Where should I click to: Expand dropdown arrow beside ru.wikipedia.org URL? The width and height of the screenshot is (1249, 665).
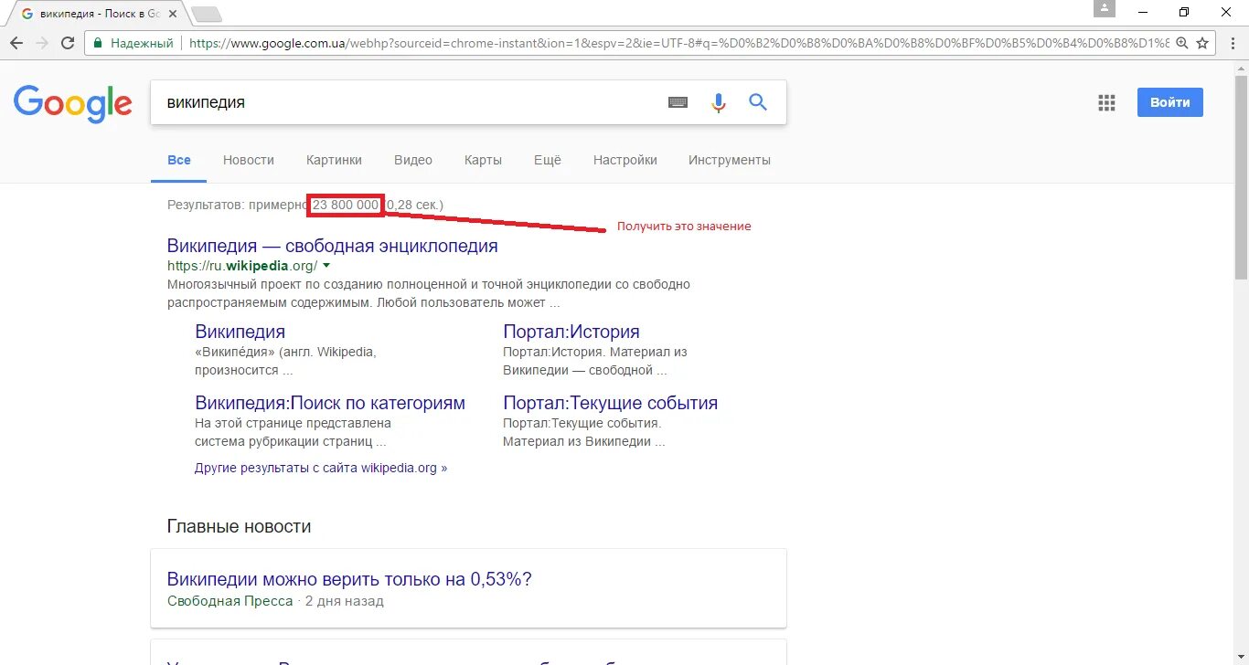326,266
